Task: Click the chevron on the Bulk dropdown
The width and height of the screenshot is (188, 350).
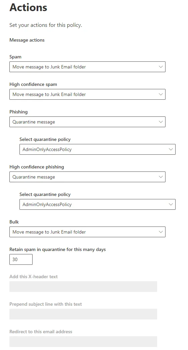Action: click(160, 232)
